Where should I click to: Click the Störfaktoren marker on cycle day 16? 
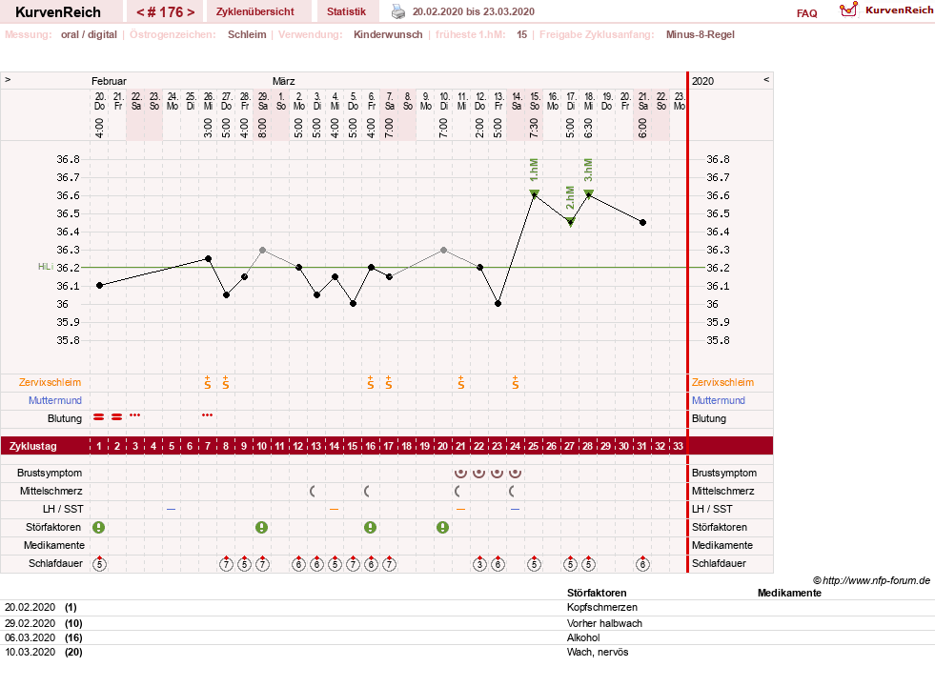pos(371,527)
